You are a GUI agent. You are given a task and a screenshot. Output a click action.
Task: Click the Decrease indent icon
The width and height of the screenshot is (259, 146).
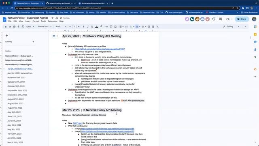pos(149,27)
